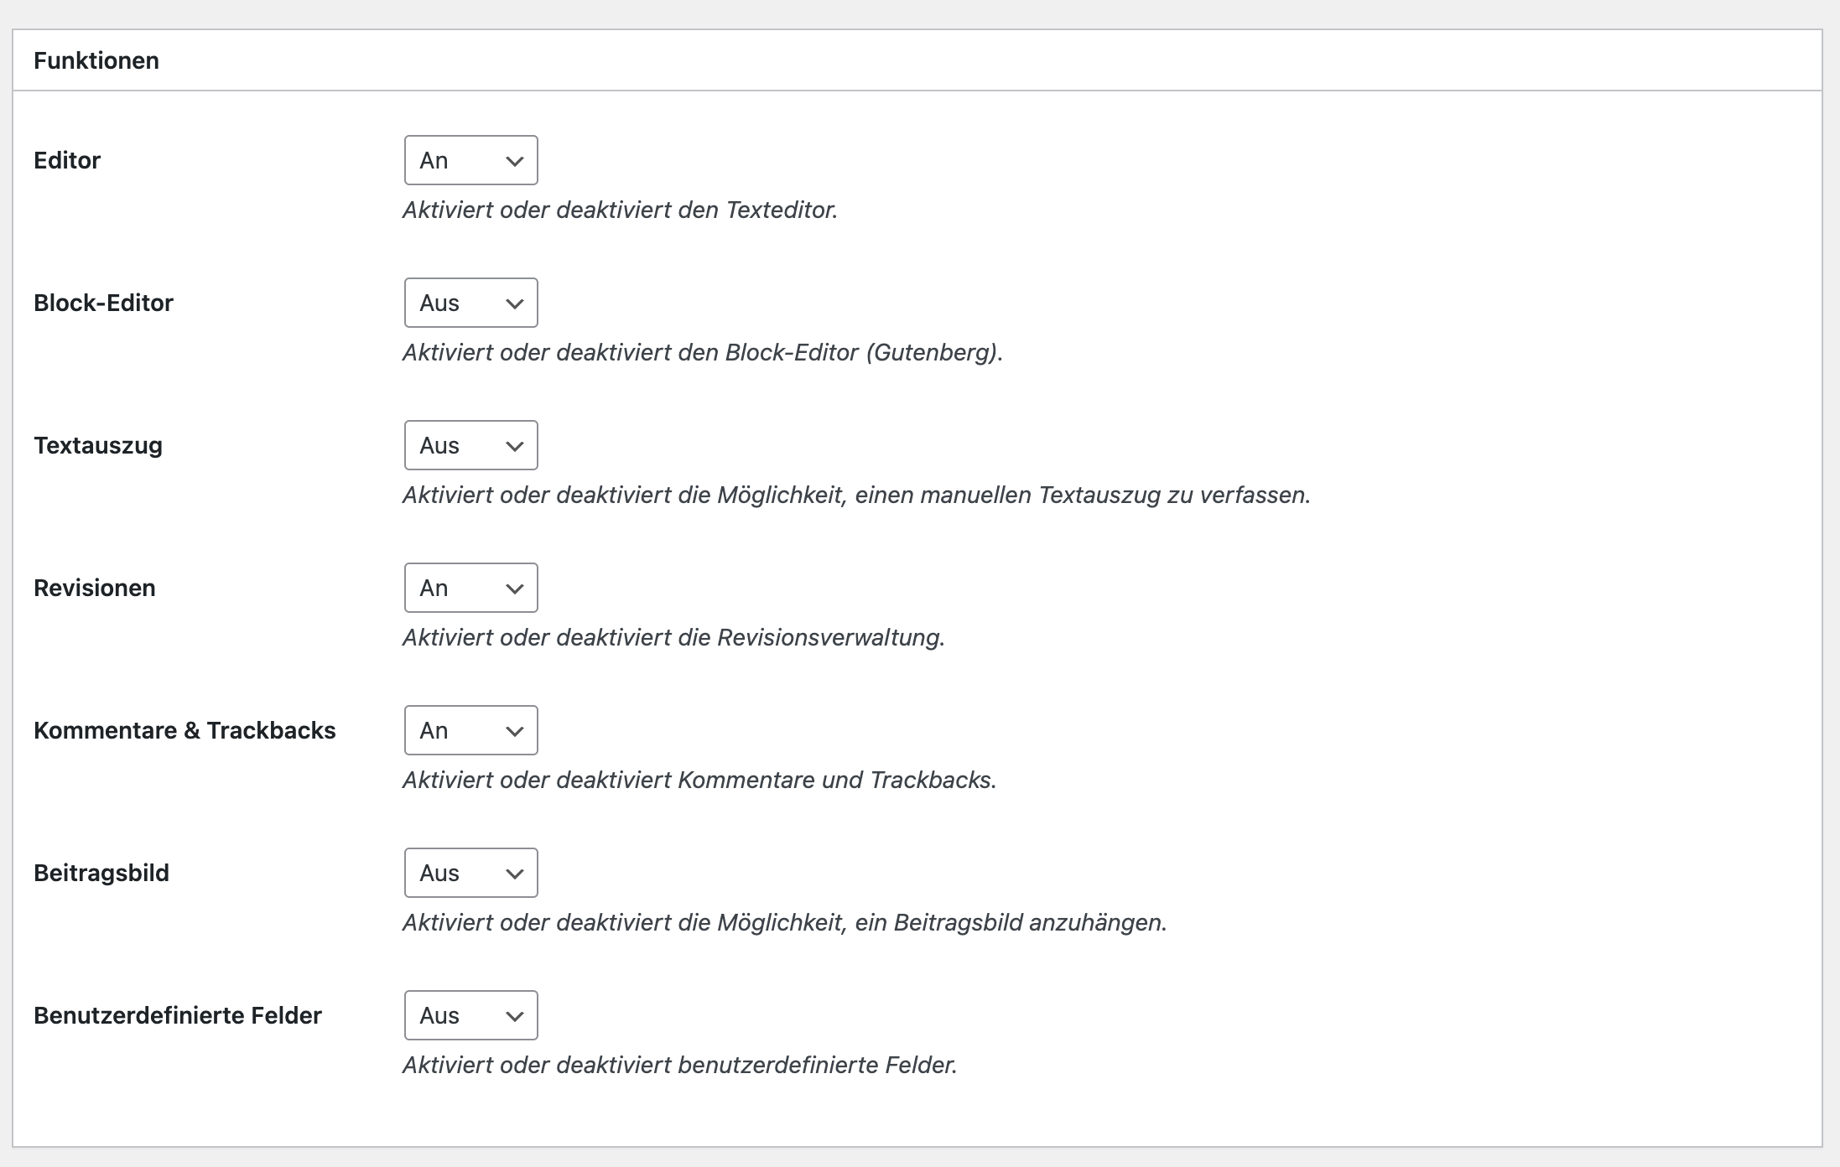
Task: Click the Textauszug label
Action: (x=98, y=445)
